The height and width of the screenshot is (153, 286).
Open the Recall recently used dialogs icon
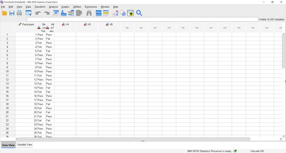coord(29,13)
